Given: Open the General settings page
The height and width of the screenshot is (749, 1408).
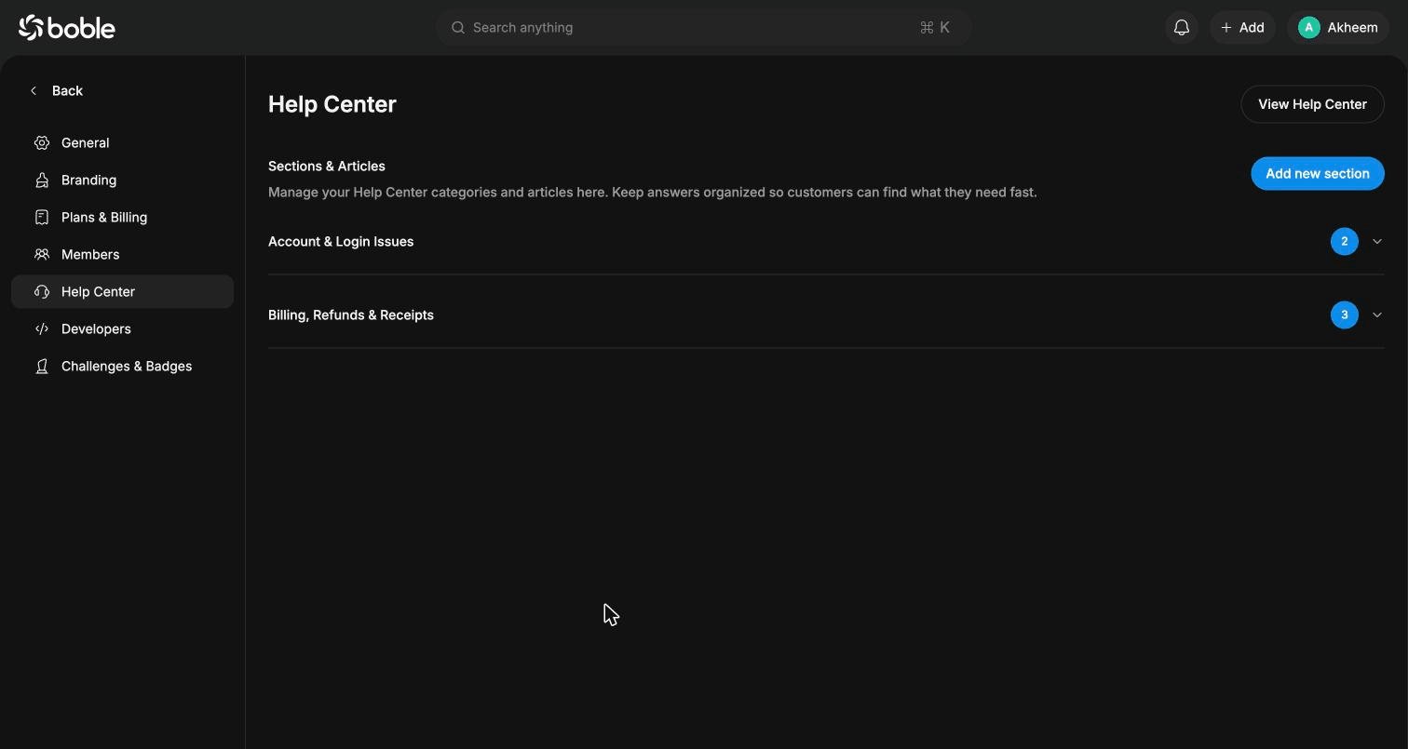Looking at the screenshot, I should pyautogui.click(x=122, y=143).
